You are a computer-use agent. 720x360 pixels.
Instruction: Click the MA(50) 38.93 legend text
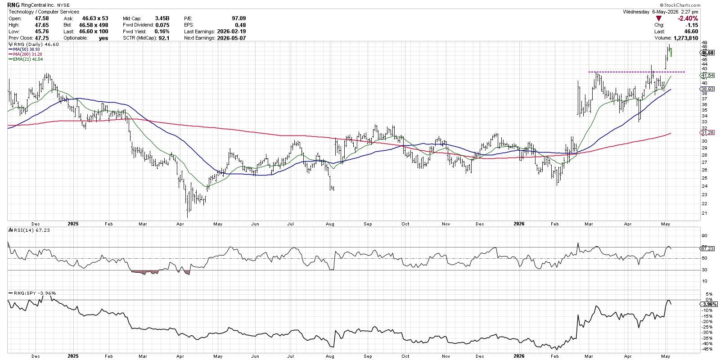[27, 49]
